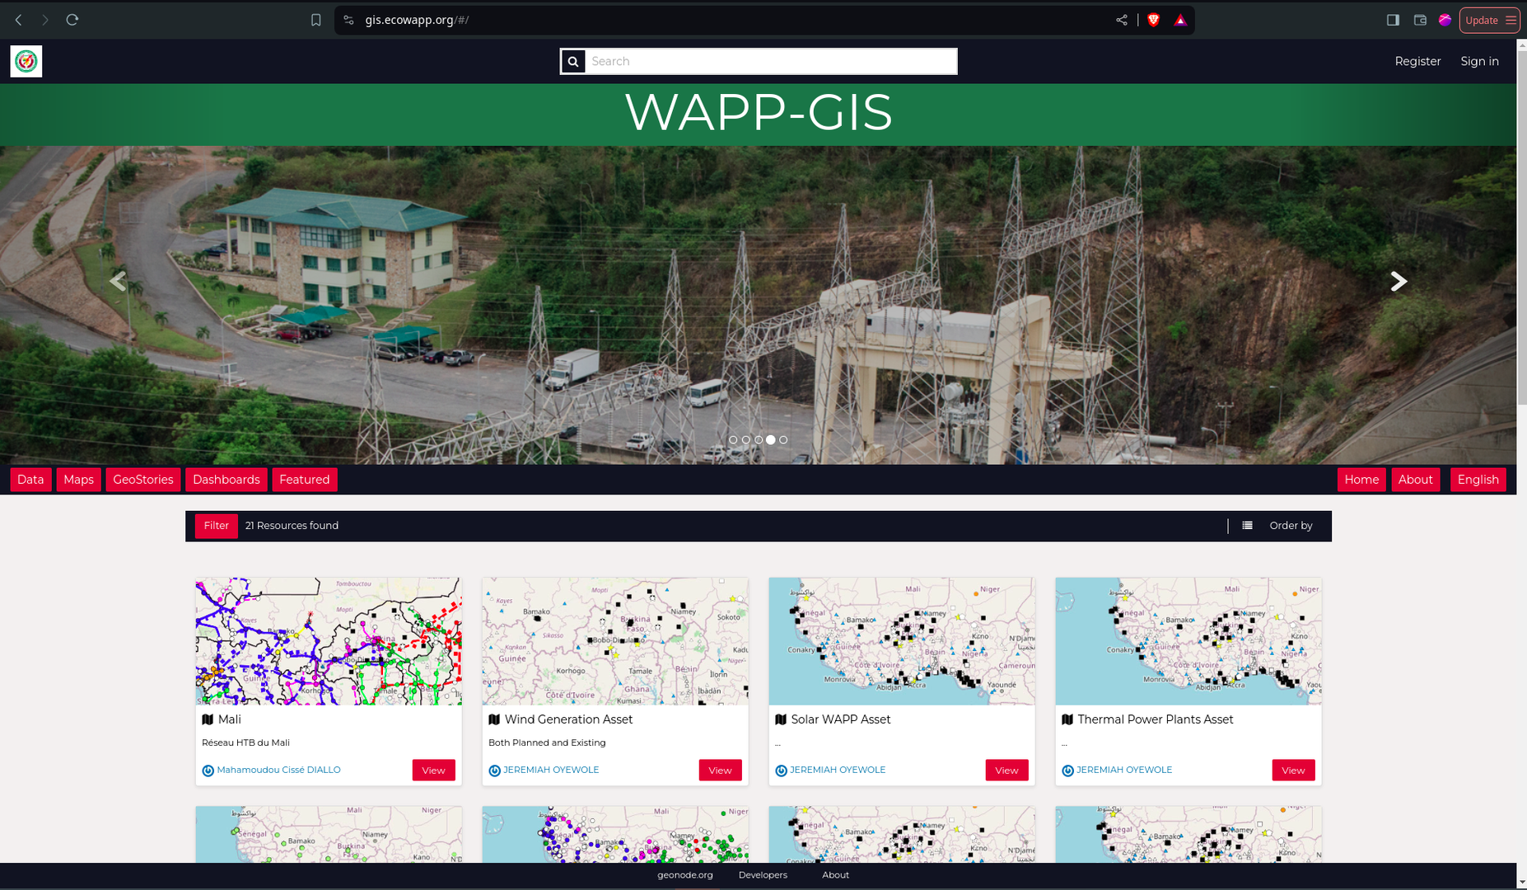The height and width of the screenshot is (890, 1527).
Task: Click the share icon in address bar
Action: 1122,20
